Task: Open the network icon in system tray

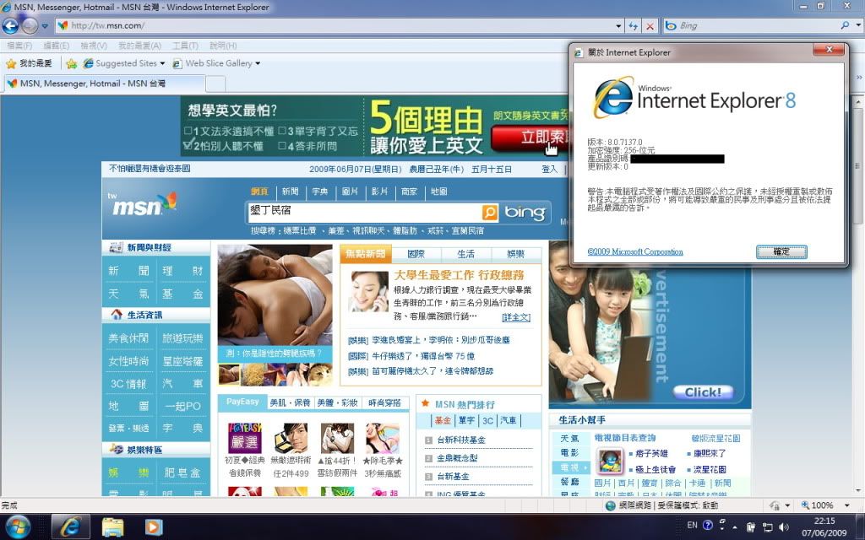Action: pyautogui.click(x=767, y=527)
